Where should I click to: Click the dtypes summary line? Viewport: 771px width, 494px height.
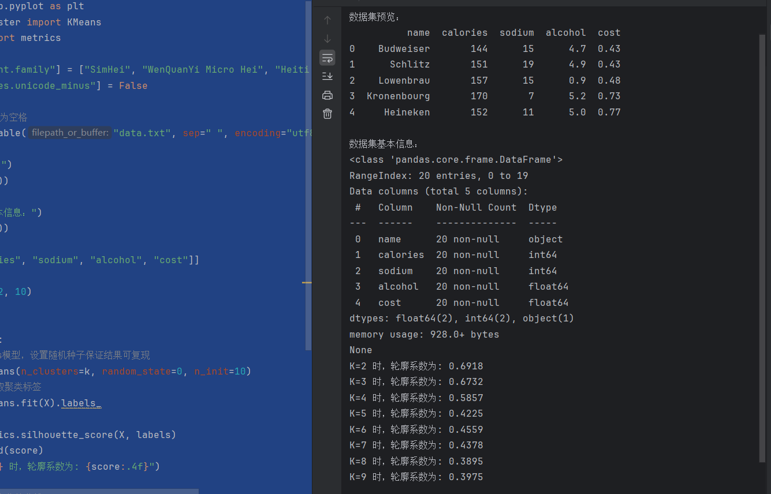[462, 318]
